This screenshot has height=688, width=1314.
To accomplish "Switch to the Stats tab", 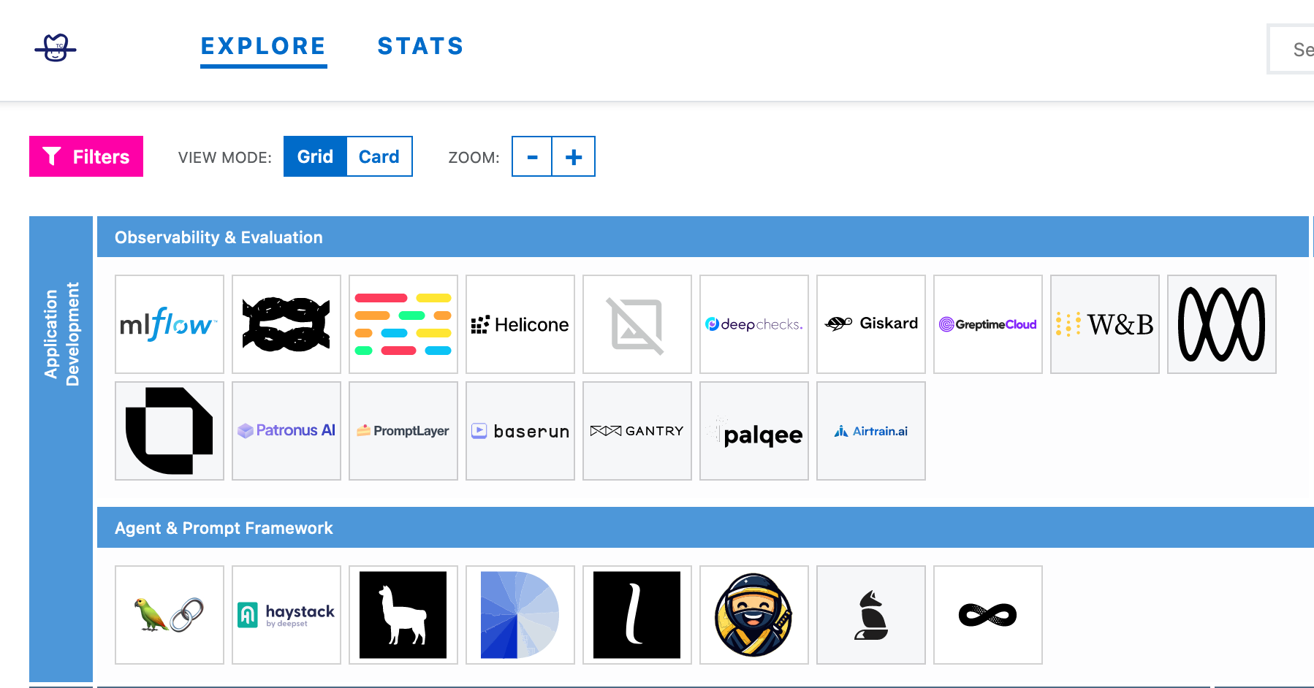I will (420, 47).
